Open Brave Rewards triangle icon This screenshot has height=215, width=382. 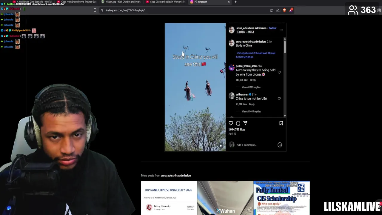click(291, 10)
